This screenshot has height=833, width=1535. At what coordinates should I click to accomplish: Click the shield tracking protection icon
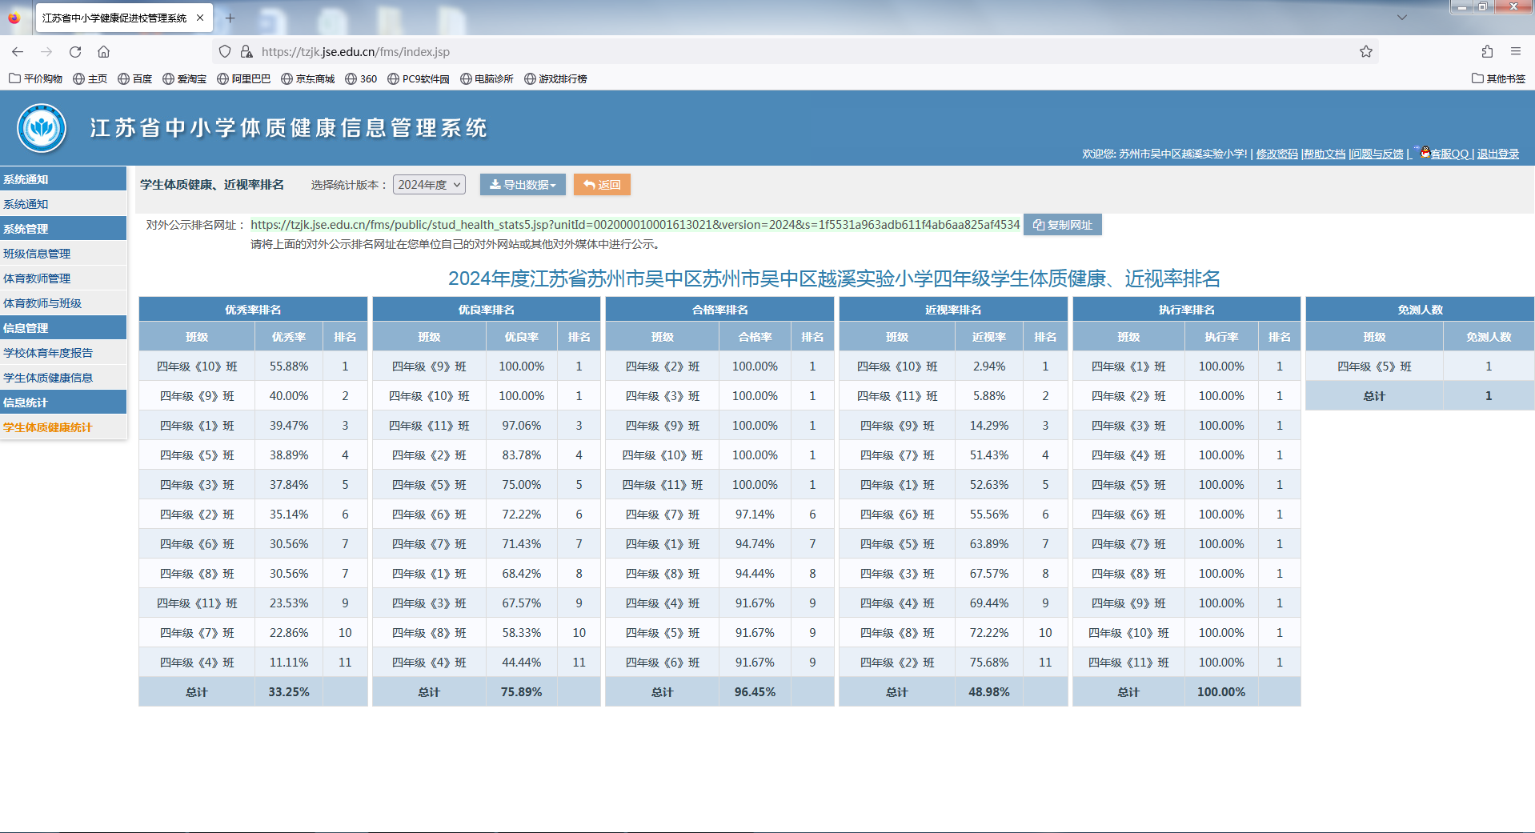pyautogui.click(x=225, y=51)
